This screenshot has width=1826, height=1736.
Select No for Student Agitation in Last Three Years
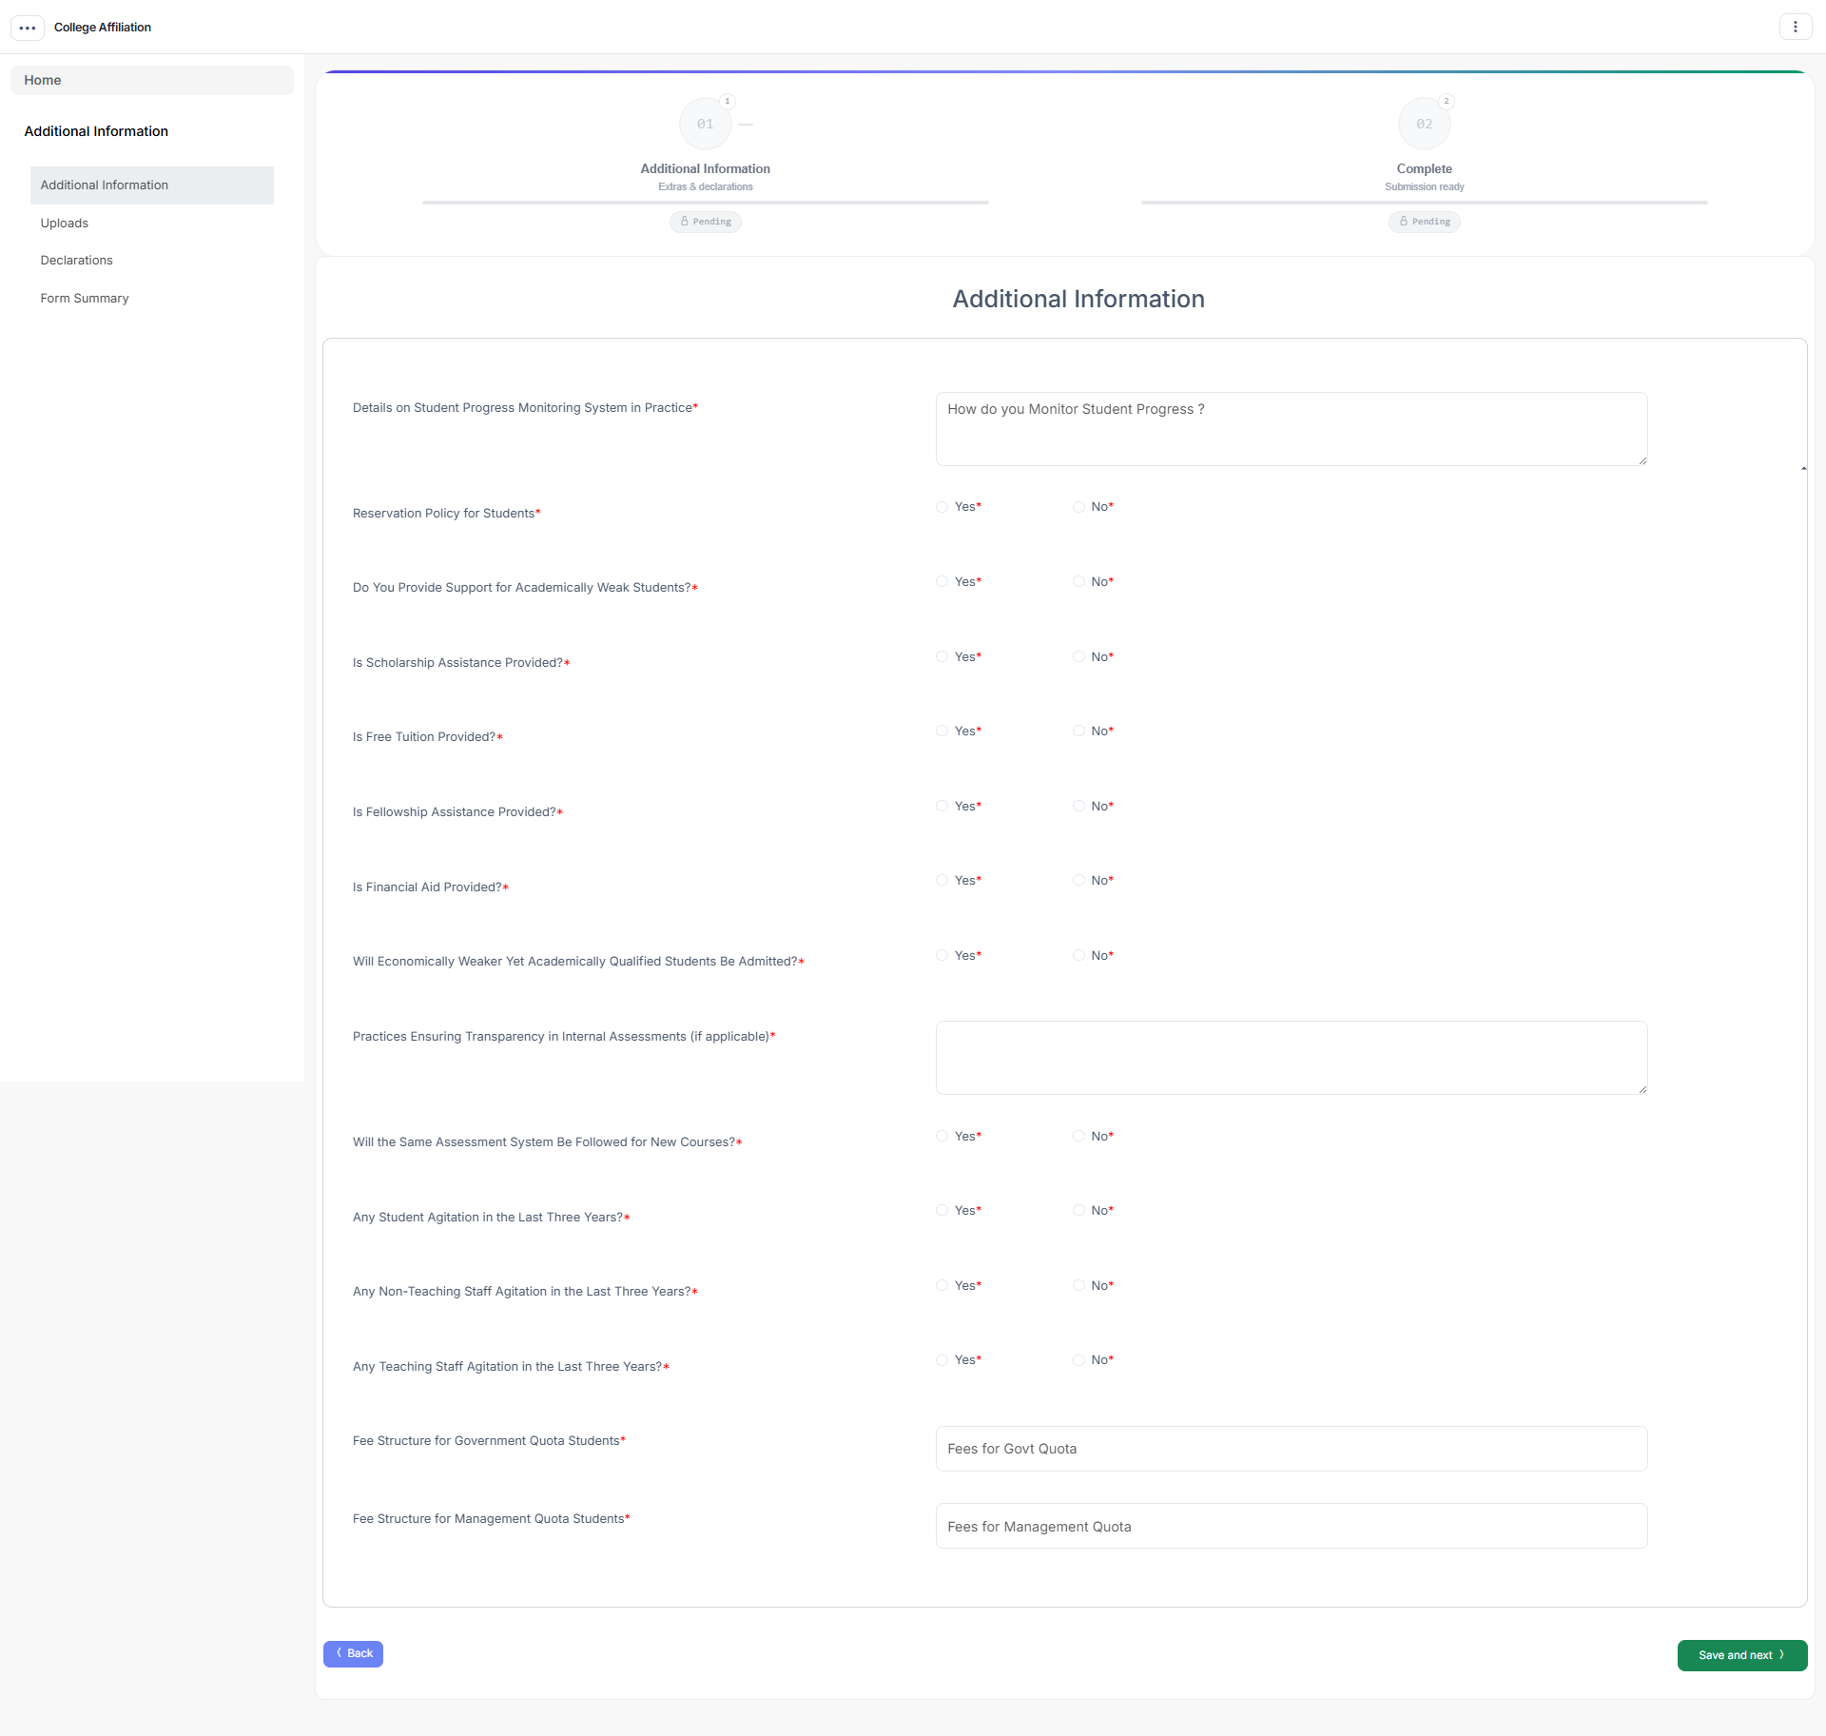click(x=1078, y=1210)
